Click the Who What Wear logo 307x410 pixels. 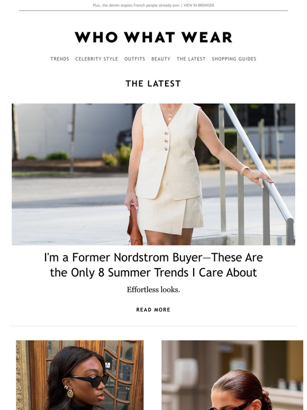(x=153, y=37)
